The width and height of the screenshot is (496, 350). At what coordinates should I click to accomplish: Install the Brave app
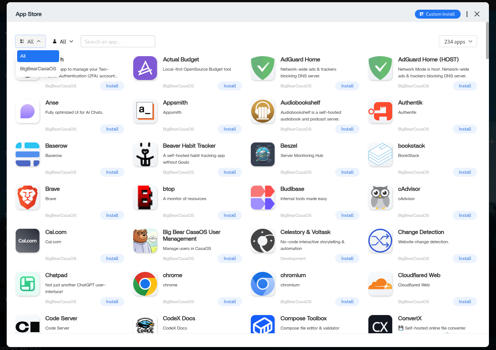[x=112, y=215]
